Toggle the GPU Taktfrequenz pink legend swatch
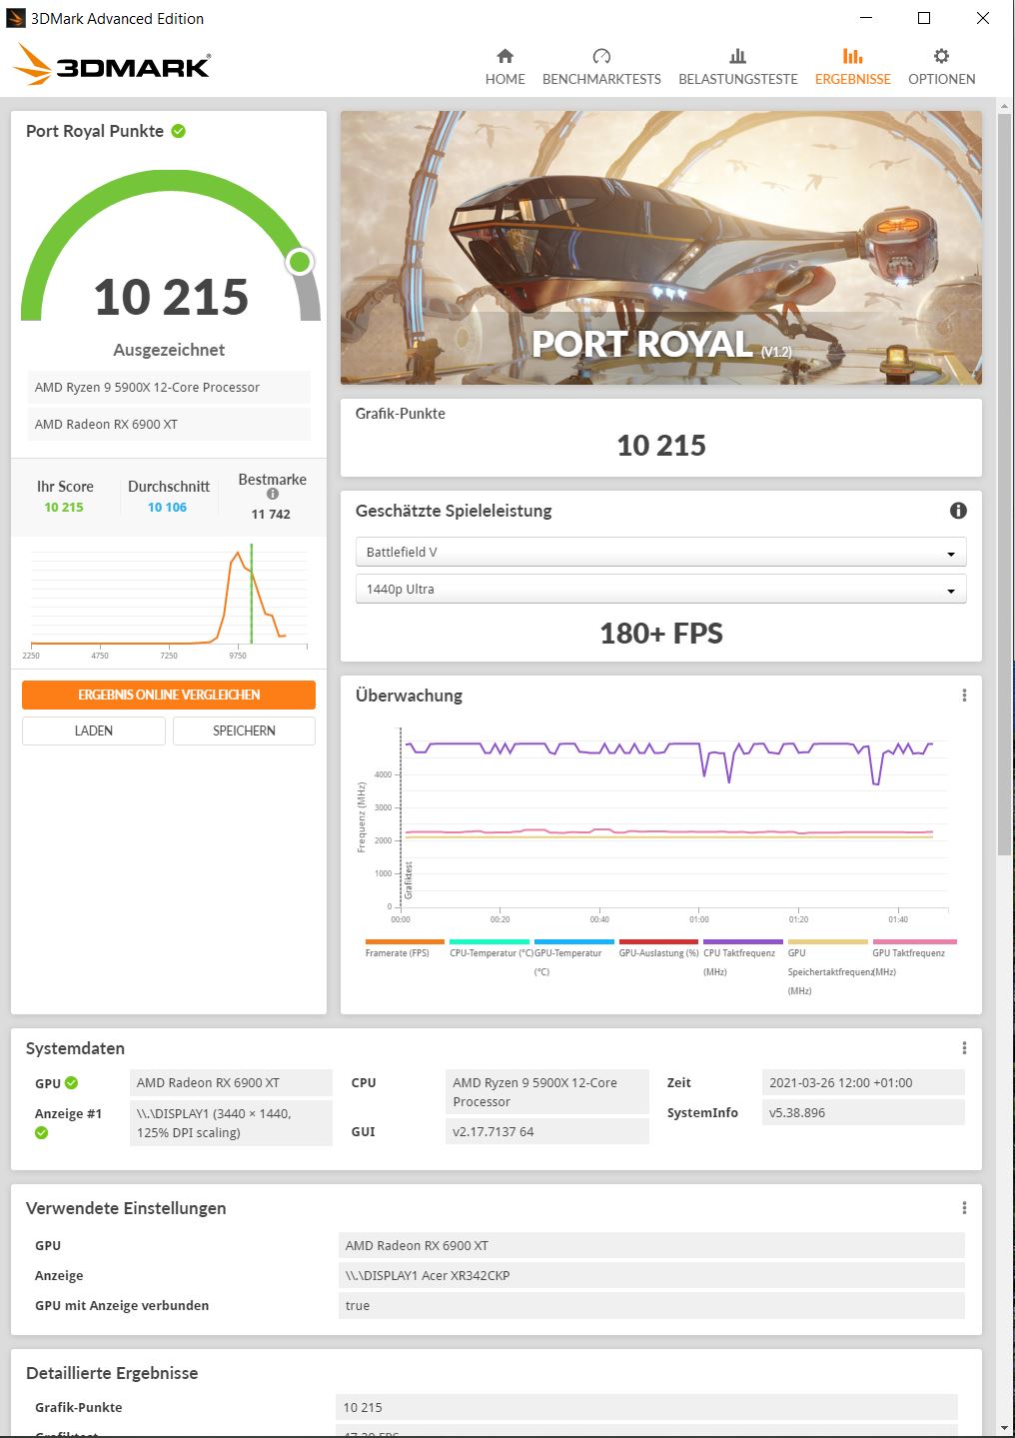1015x1438 pixels. point(914,941)
